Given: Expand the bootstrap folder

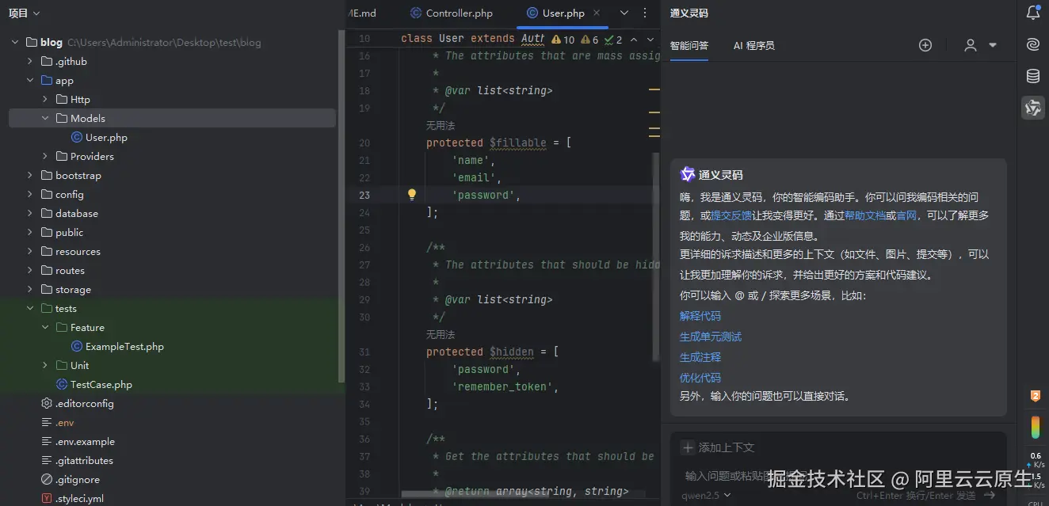Looking at the screenshot, I should [30, 175].
